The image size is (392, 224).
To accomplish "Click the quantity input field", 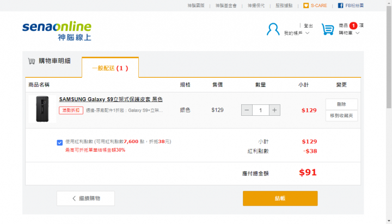I will tap(261, 110).
